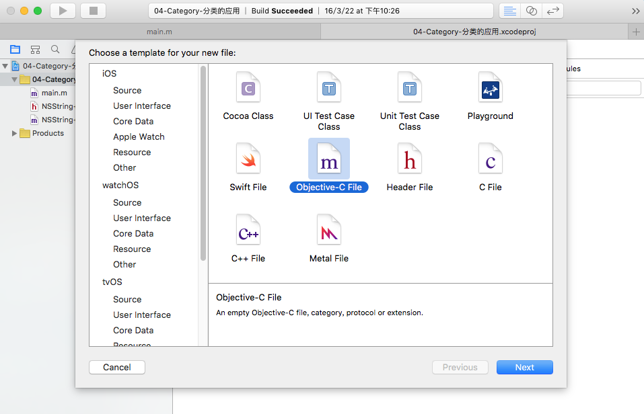This screenshot has width=644, height=414.
Task: Select the Cocoa Class template icon
Action: pos(248,87)
